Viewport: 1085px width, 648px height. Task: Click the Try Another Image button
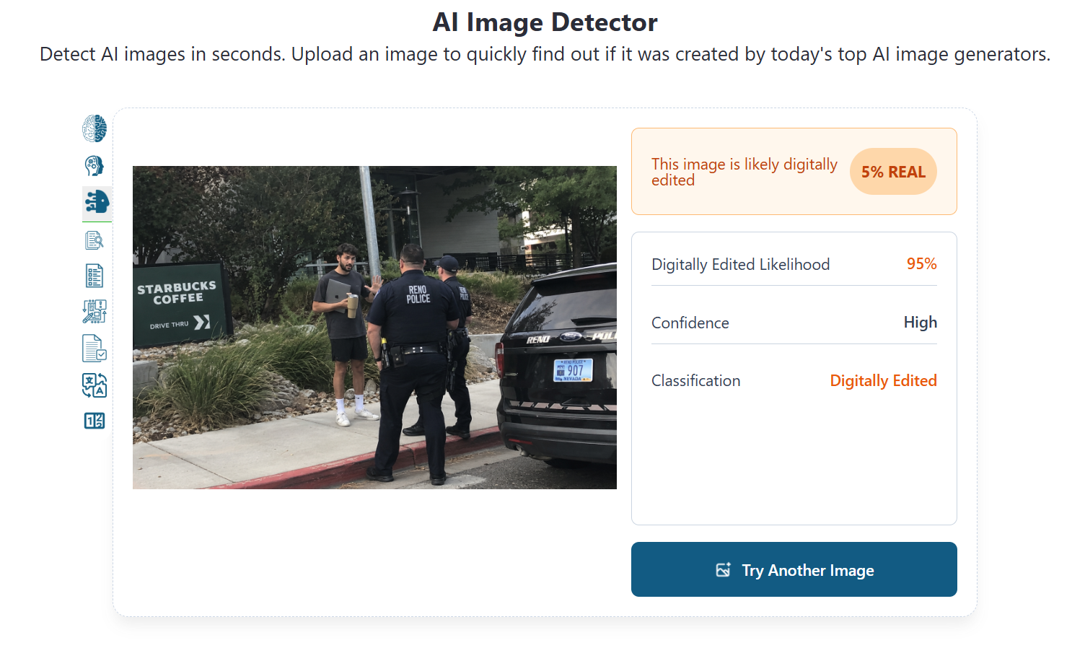794,569
